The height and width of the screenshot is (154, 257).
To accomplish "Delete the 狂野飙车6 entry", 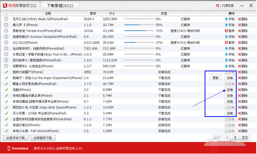I will [x=243, y=66].
